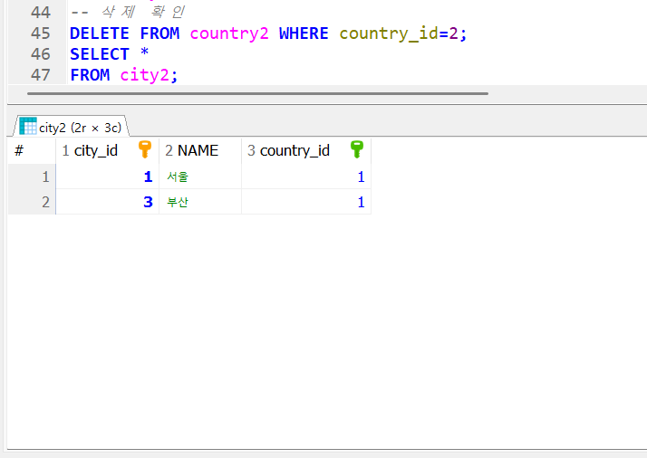Screen dimensions: 647x458
Task: Sort by country_id column header
Action: 306,150
